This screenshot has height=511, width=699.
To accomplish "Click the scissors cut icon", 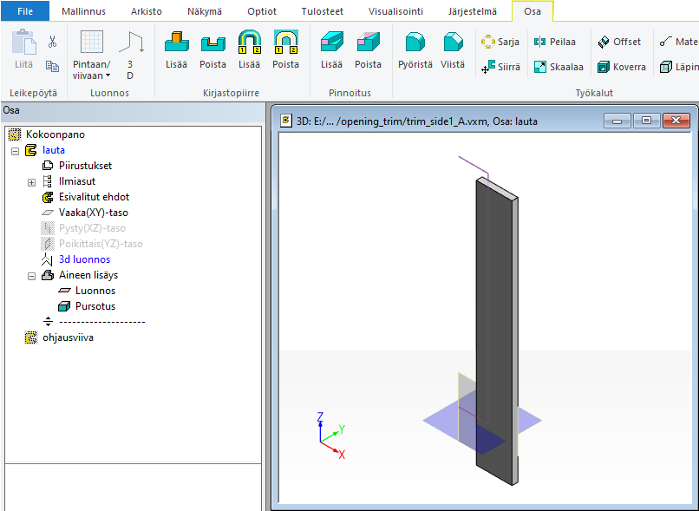I will tap(52, 42).
